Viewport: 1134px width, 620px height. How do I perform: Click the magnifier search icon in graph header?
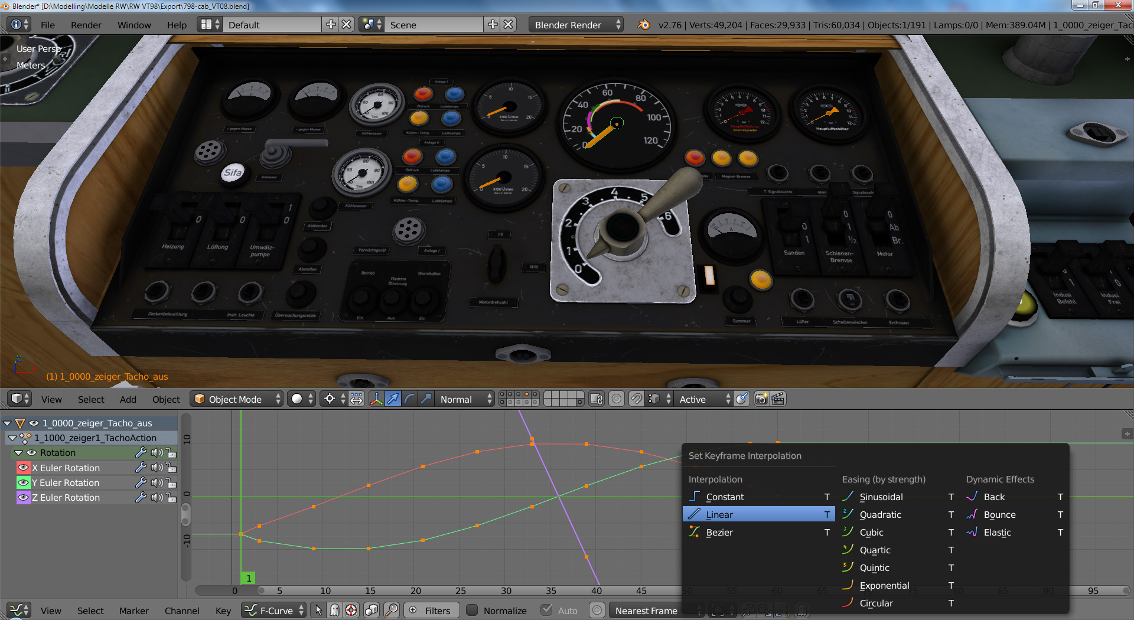point(392,611)
